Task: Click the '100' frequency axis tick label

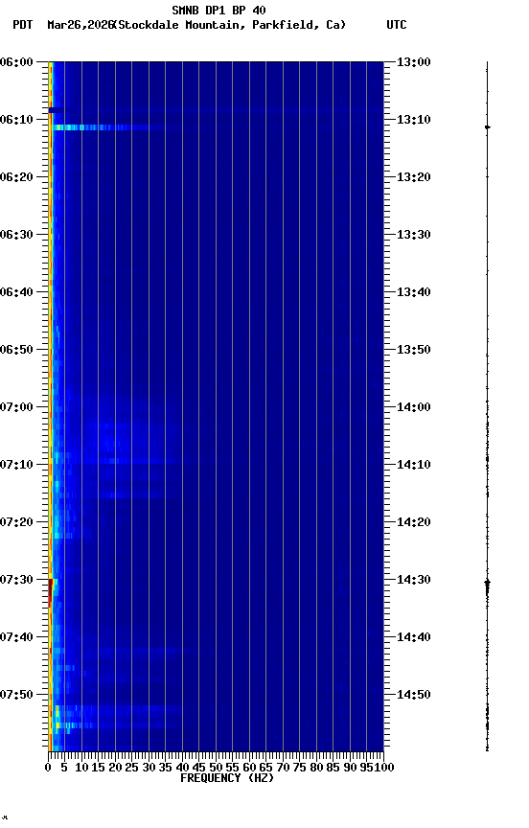Action: tap(384, 768)
